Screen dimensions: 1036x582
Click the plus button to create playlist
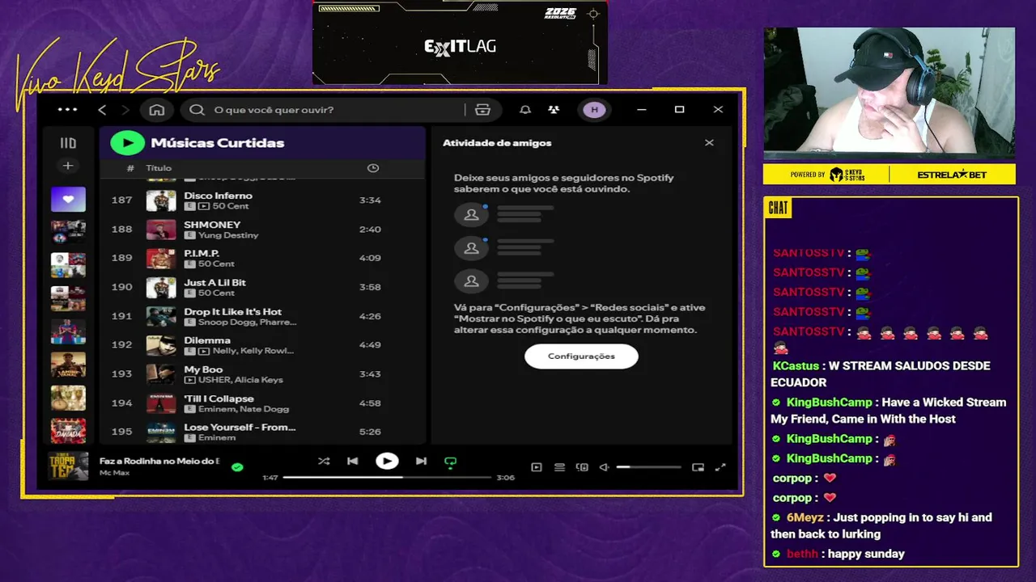coord(68,166)
